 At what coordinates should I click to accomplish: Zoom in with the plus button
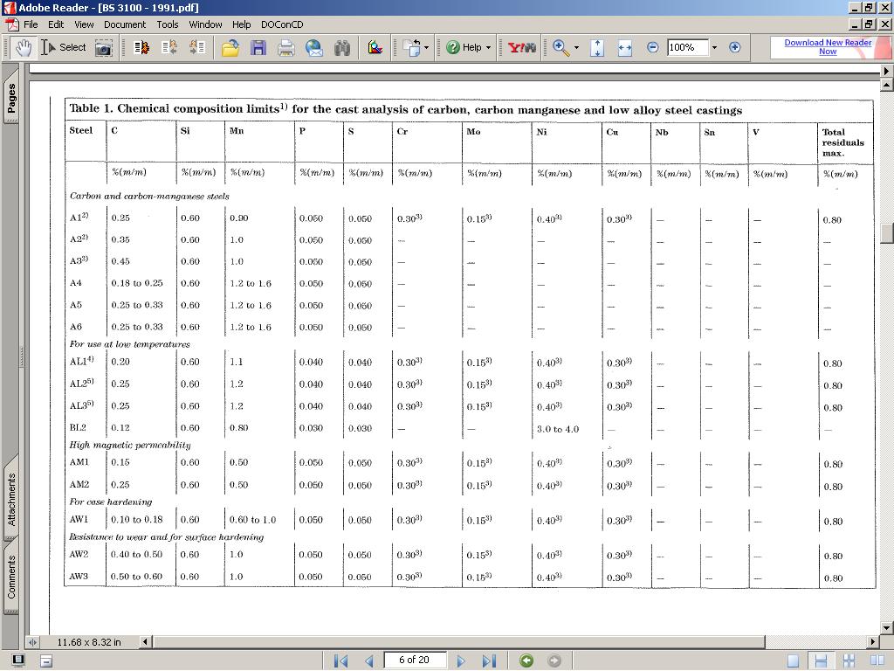click(x=735, y=47)
